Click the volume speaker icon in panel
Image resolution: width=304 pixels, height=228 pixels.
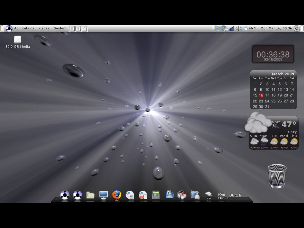point(238,28)
